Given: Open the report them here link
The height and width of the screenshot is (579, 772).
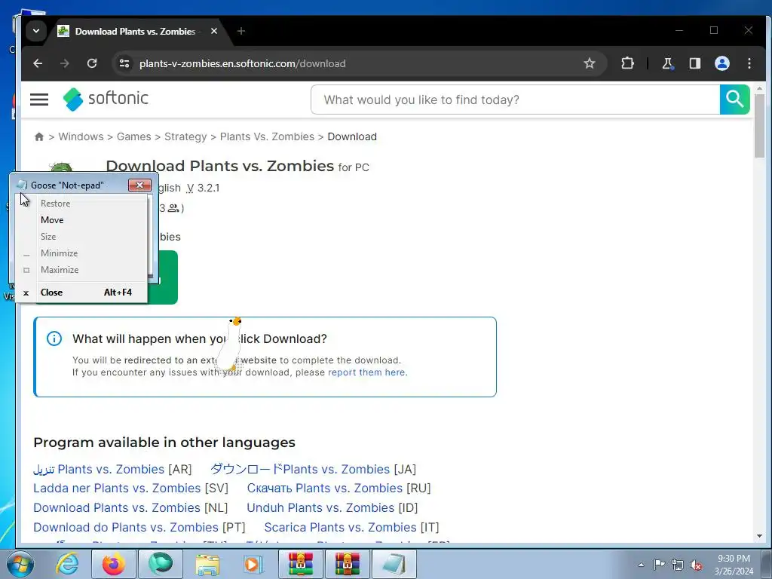Looking at the screenshot, I should point(367,372).
